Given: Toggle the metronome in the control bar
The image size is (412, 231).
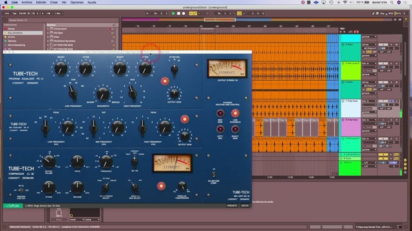Looking at the screenshot, I should 49,13.
